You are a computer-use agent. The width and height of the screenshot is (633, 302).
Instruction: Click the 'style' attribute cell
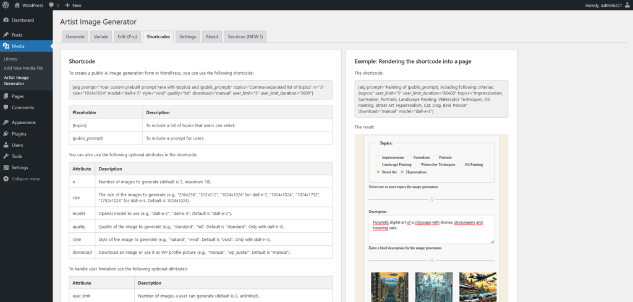pyautogui.click(x=82, y=239)
